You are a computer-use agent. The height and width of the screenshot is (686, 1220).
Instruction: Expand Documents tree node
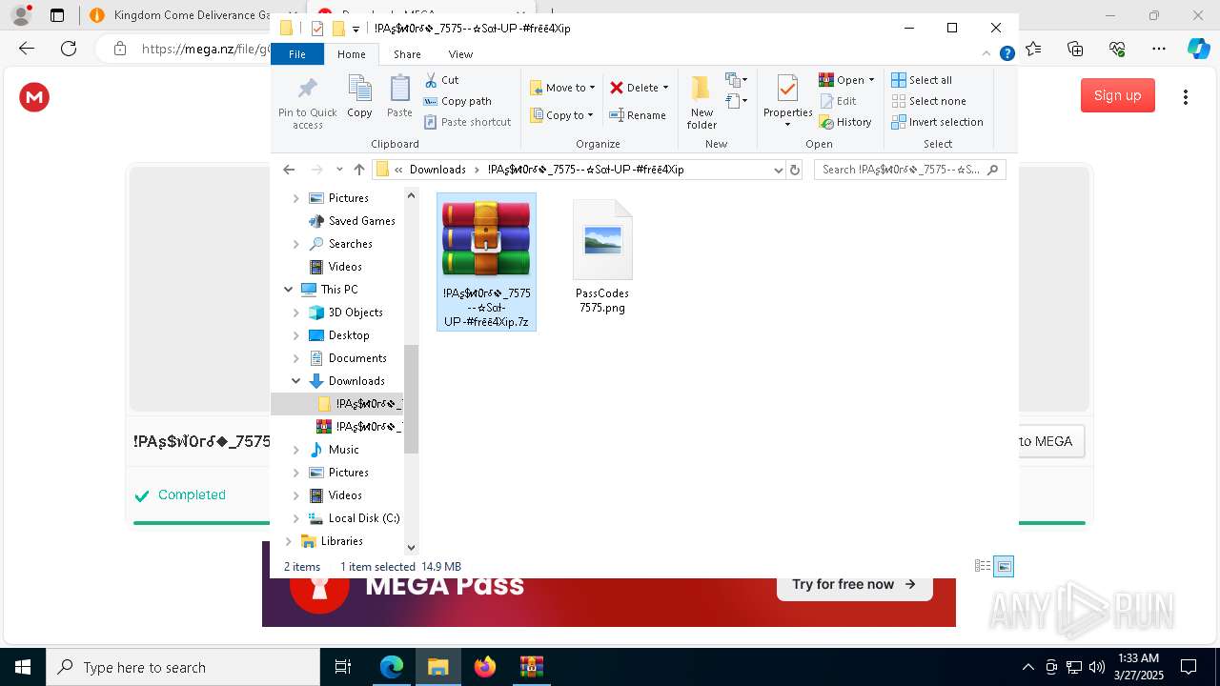[295, 358]
